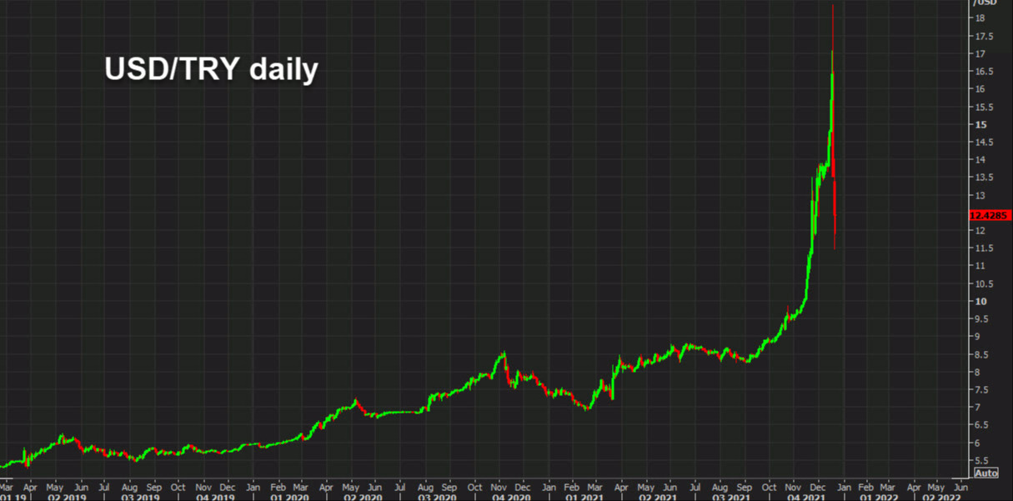The width and height of the screenshot is (1013, 501).
Task: Click the 7.5 price axis label
Action: 982,390
